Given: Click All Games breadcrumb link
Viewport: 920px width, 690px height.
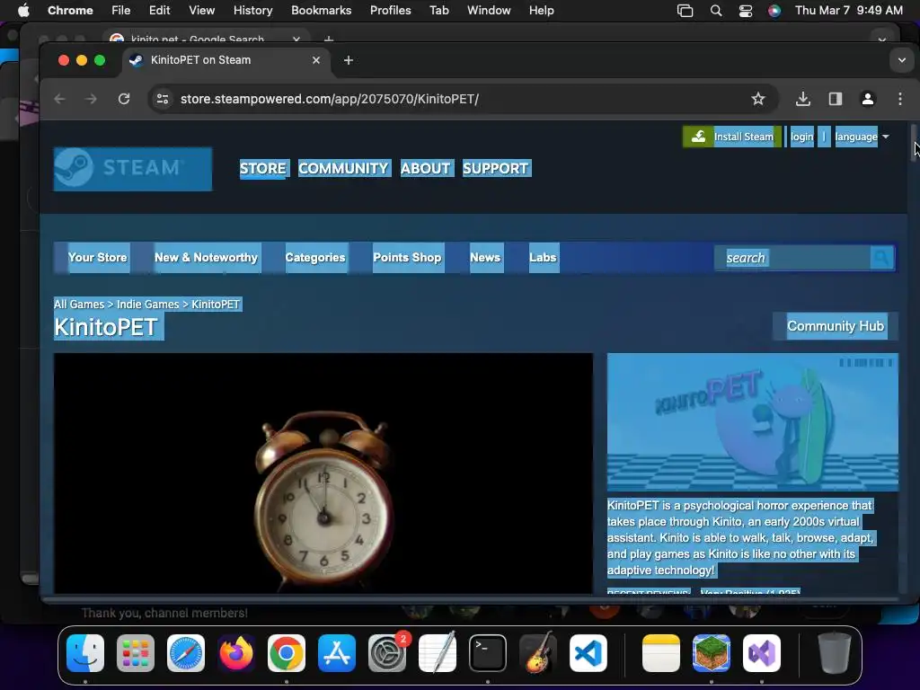Looking at the screenshot, I should pos(79,305).
